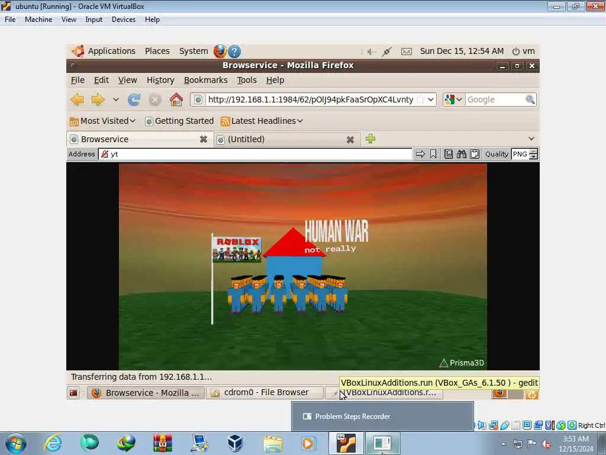The width and height of the screenshot is (606, 455).
Task: Click the Google search field
Action: point(495,100)
